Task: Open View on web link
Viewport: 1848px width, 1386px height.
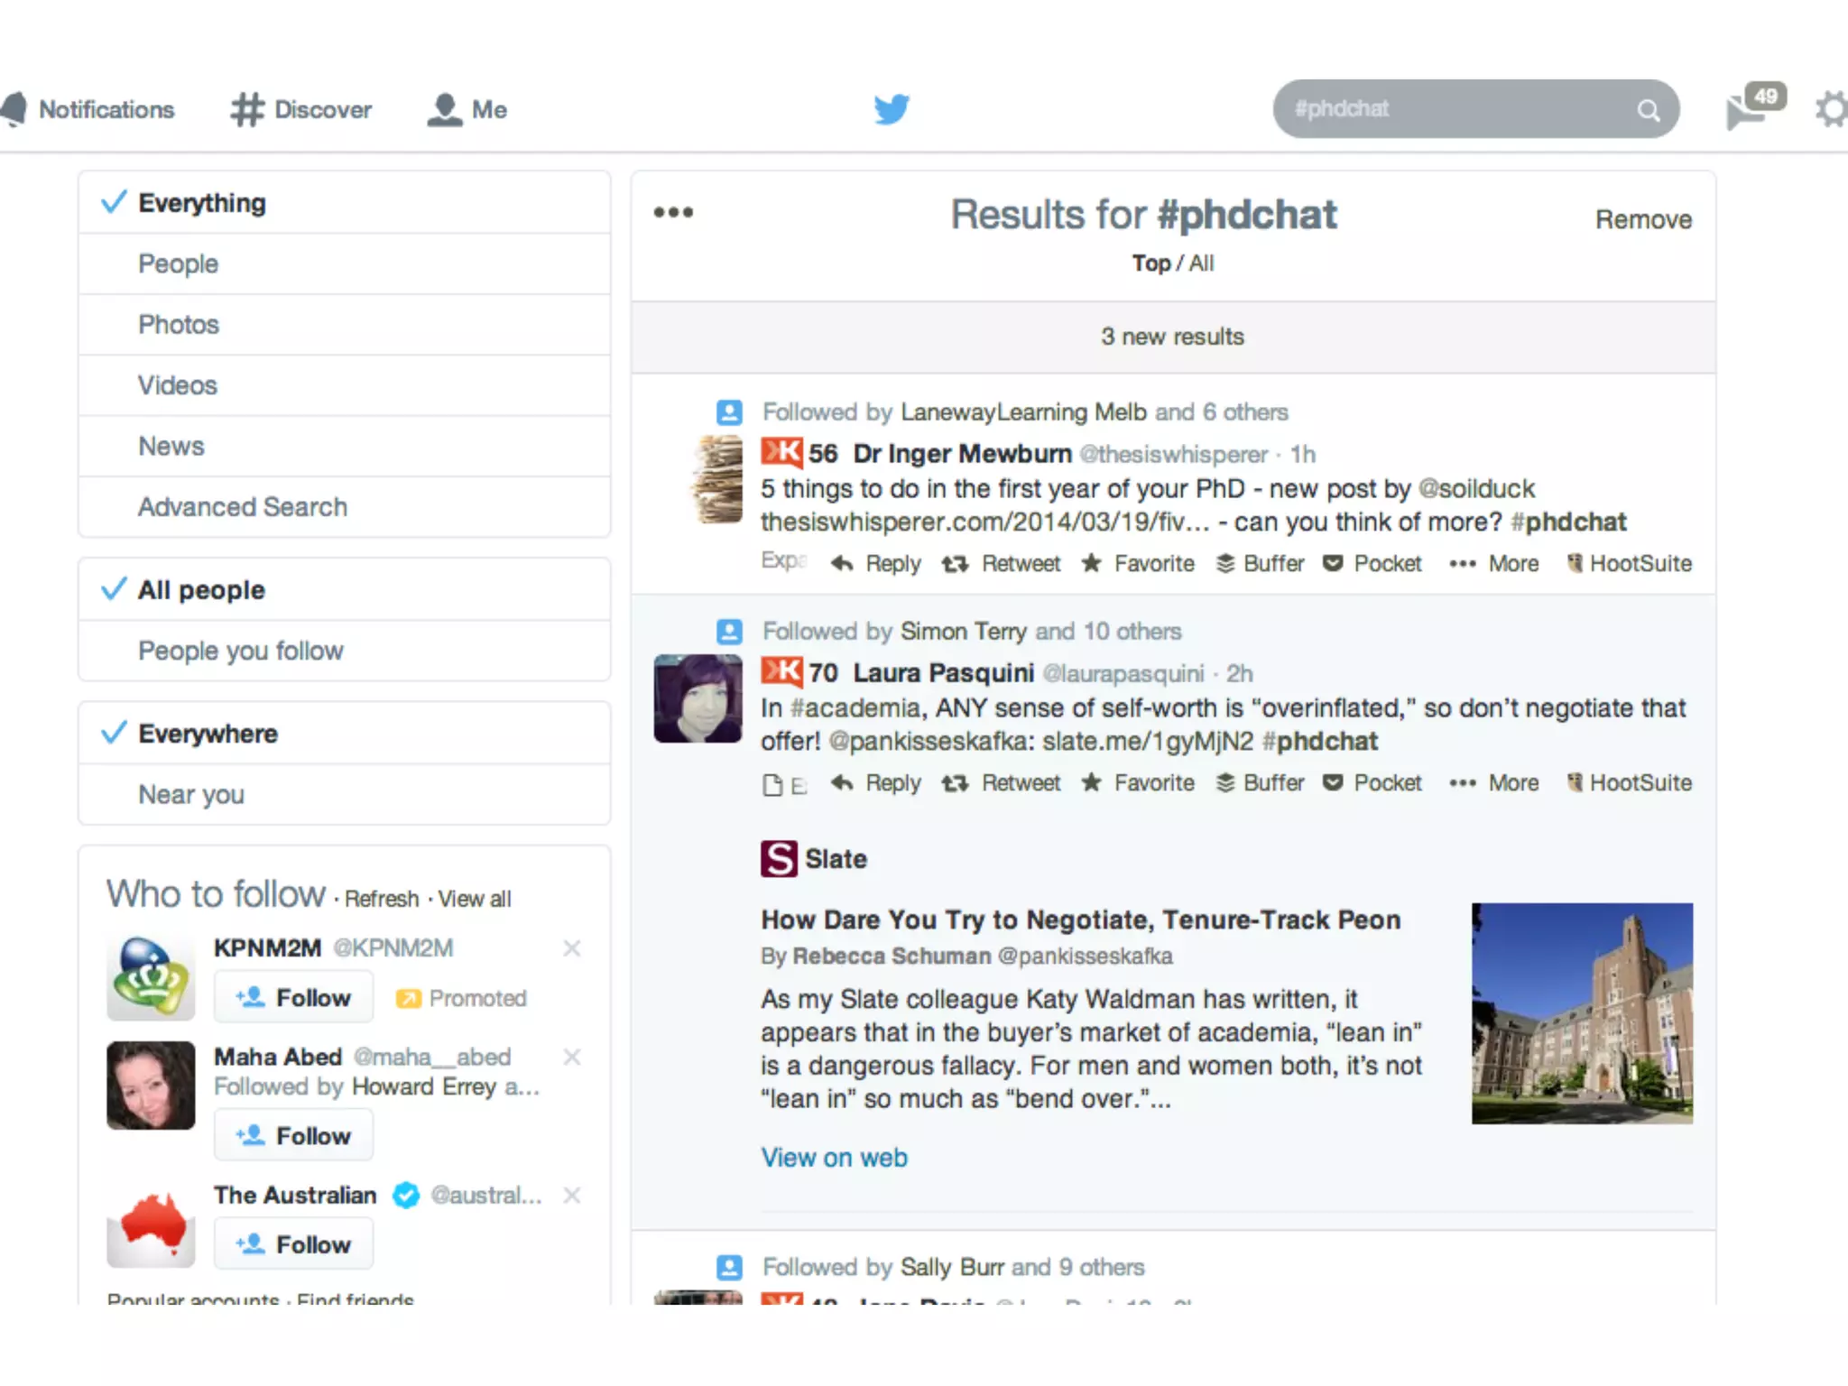Action: click(834, 1158)
